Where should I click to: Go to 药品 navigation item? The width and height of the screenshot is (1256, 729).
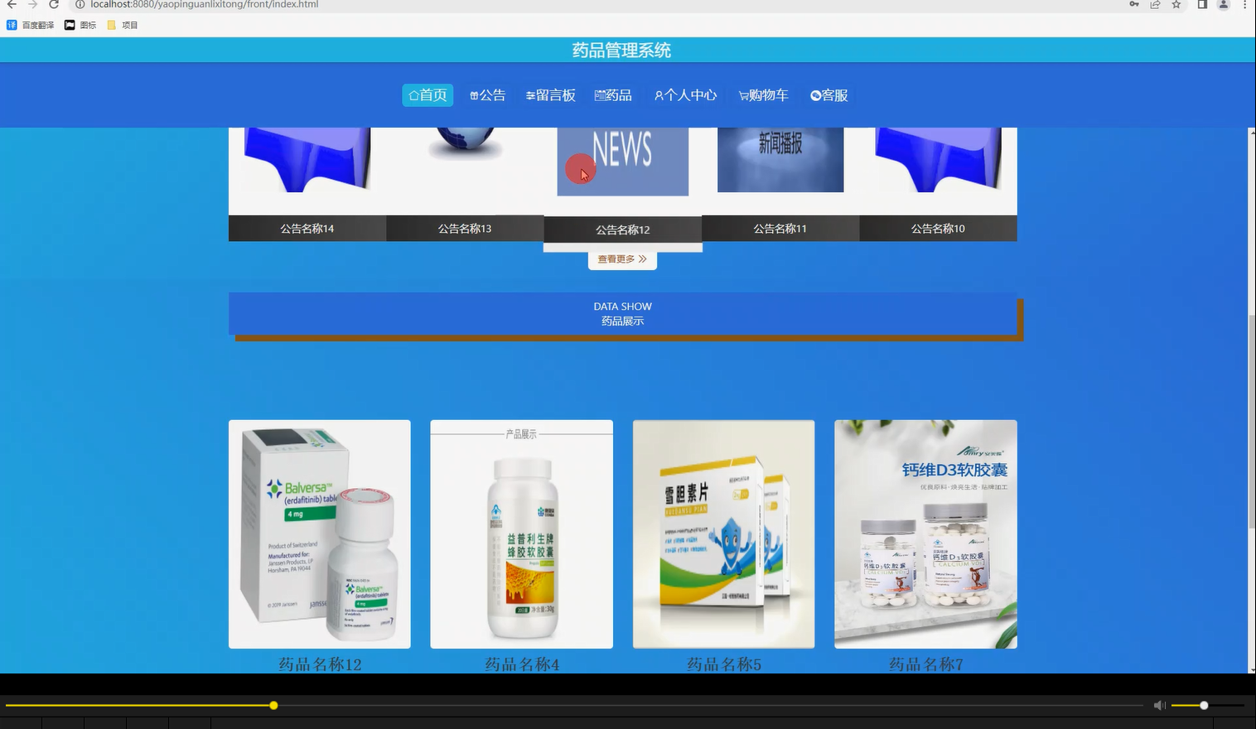pos(613,95)
